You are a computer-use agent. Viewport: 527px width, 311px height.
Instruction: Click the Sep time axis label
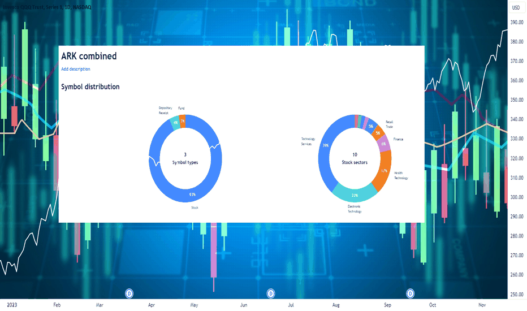387,305
